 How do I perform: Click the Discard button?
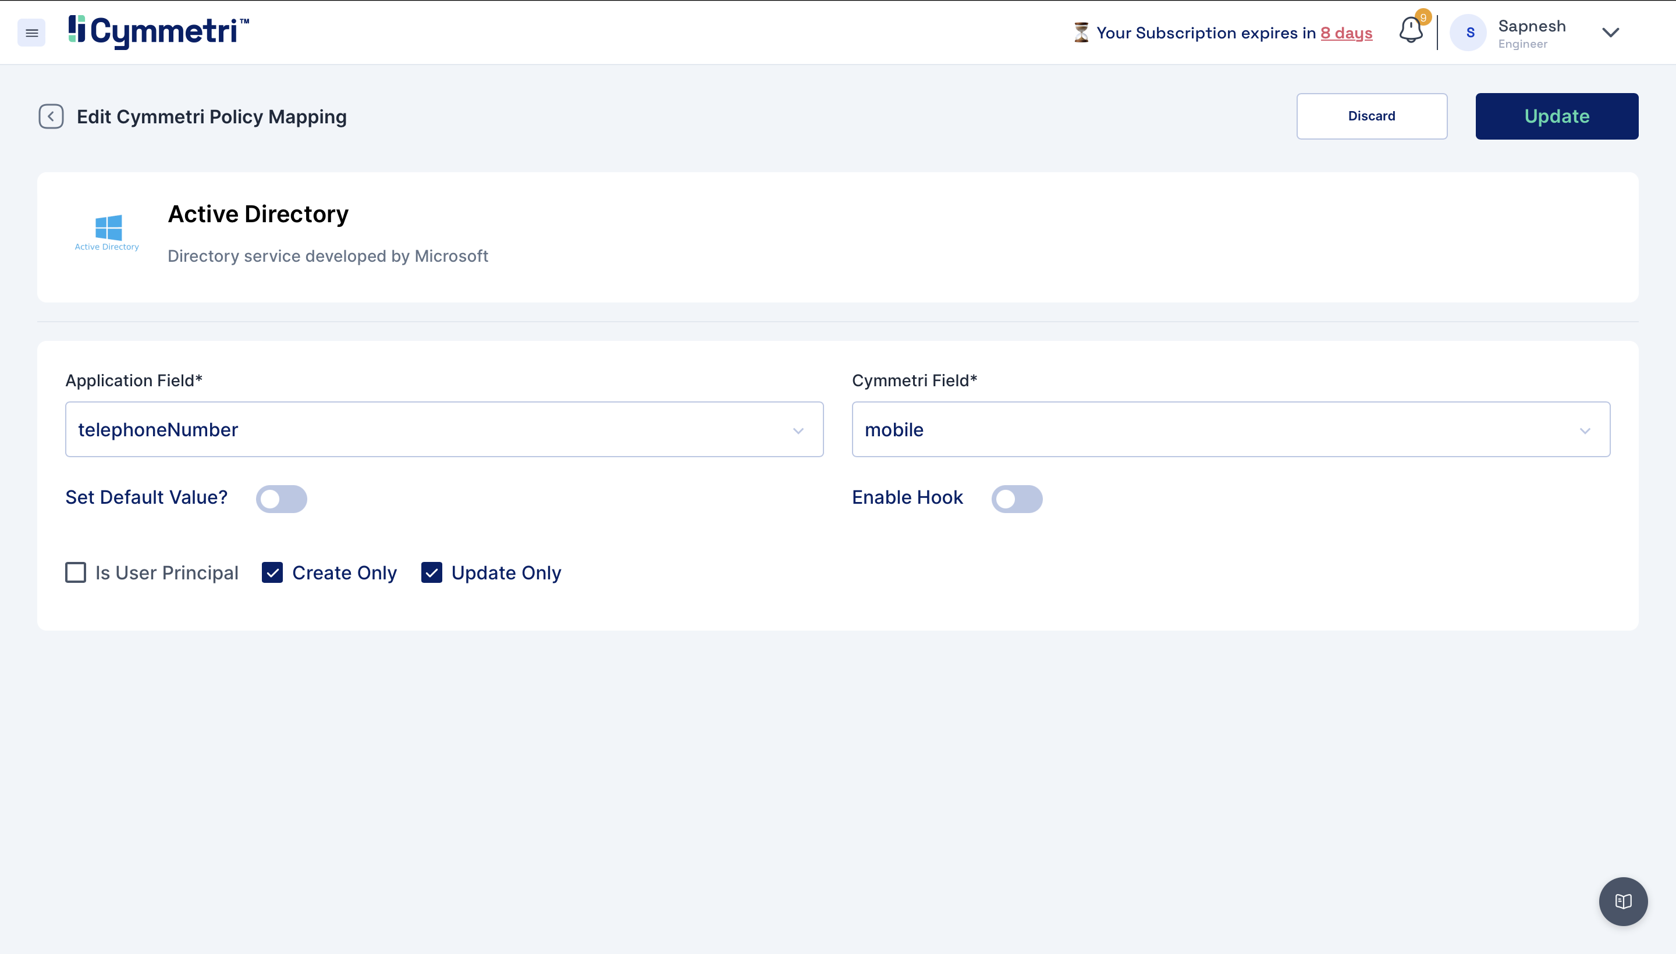click(x=1371, y=116)
